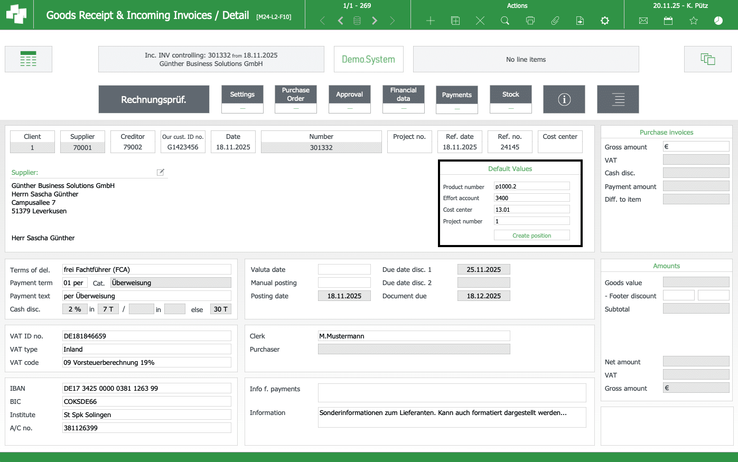Click the gear settings icon in Actions
Image resolution: width=738 pixels, height=462 pixels.
pyautogui.click(x=605, y=21)
